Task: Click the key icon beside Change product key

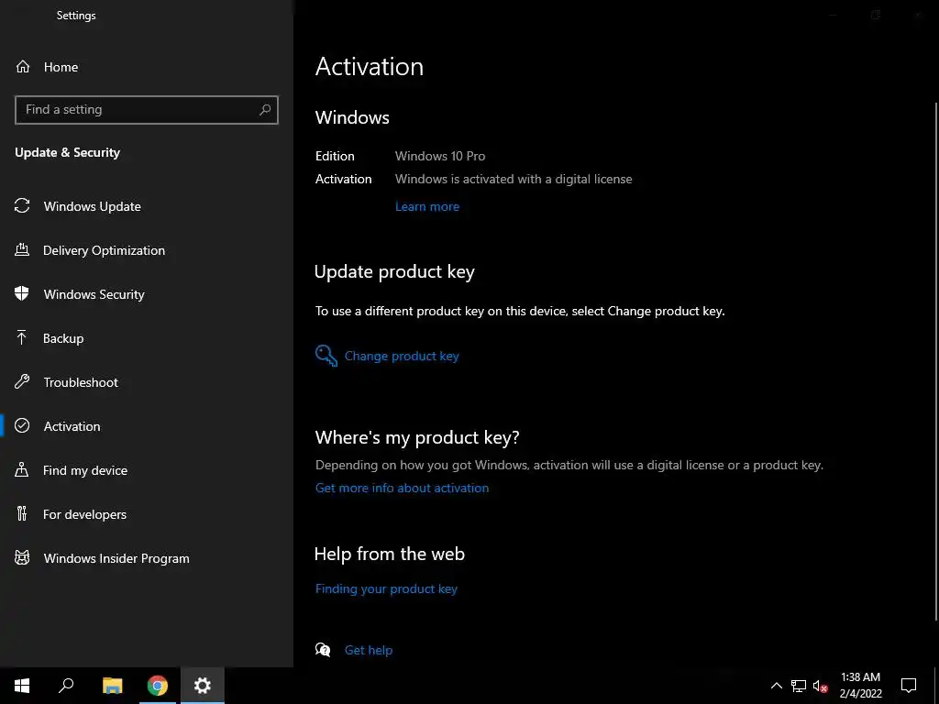Action: [x=326, y=356]
